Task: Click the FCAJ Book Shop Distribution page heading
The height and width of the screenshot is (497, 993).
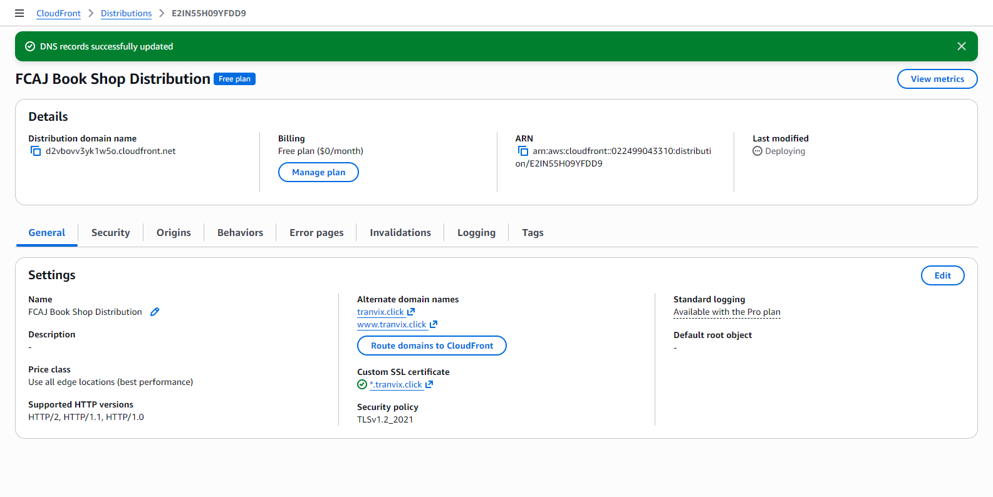Action: 113,79
